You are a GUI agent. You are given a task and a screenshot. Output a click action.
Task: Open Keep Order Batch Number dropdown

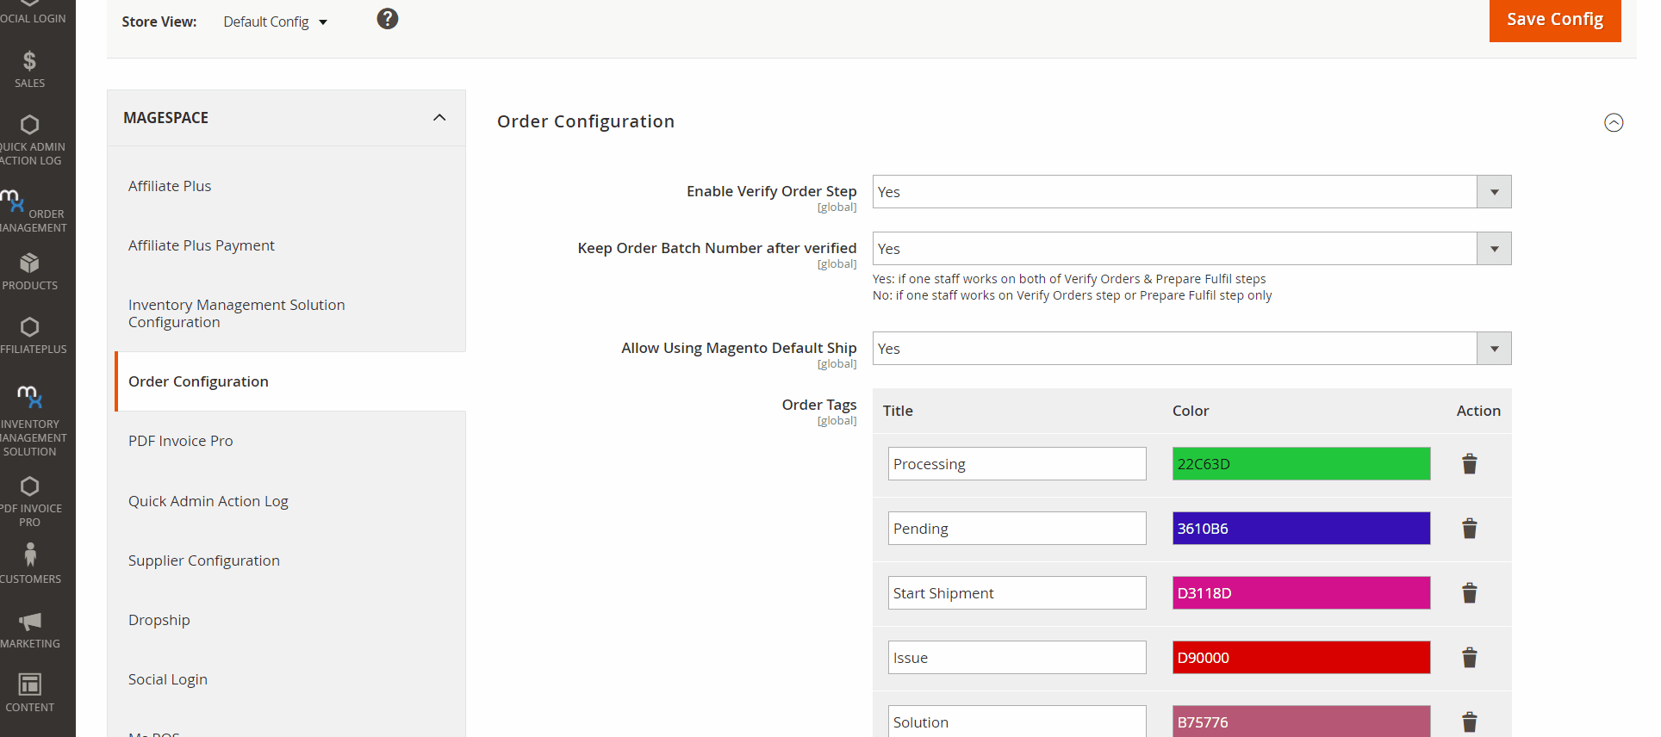[1191, 249]
